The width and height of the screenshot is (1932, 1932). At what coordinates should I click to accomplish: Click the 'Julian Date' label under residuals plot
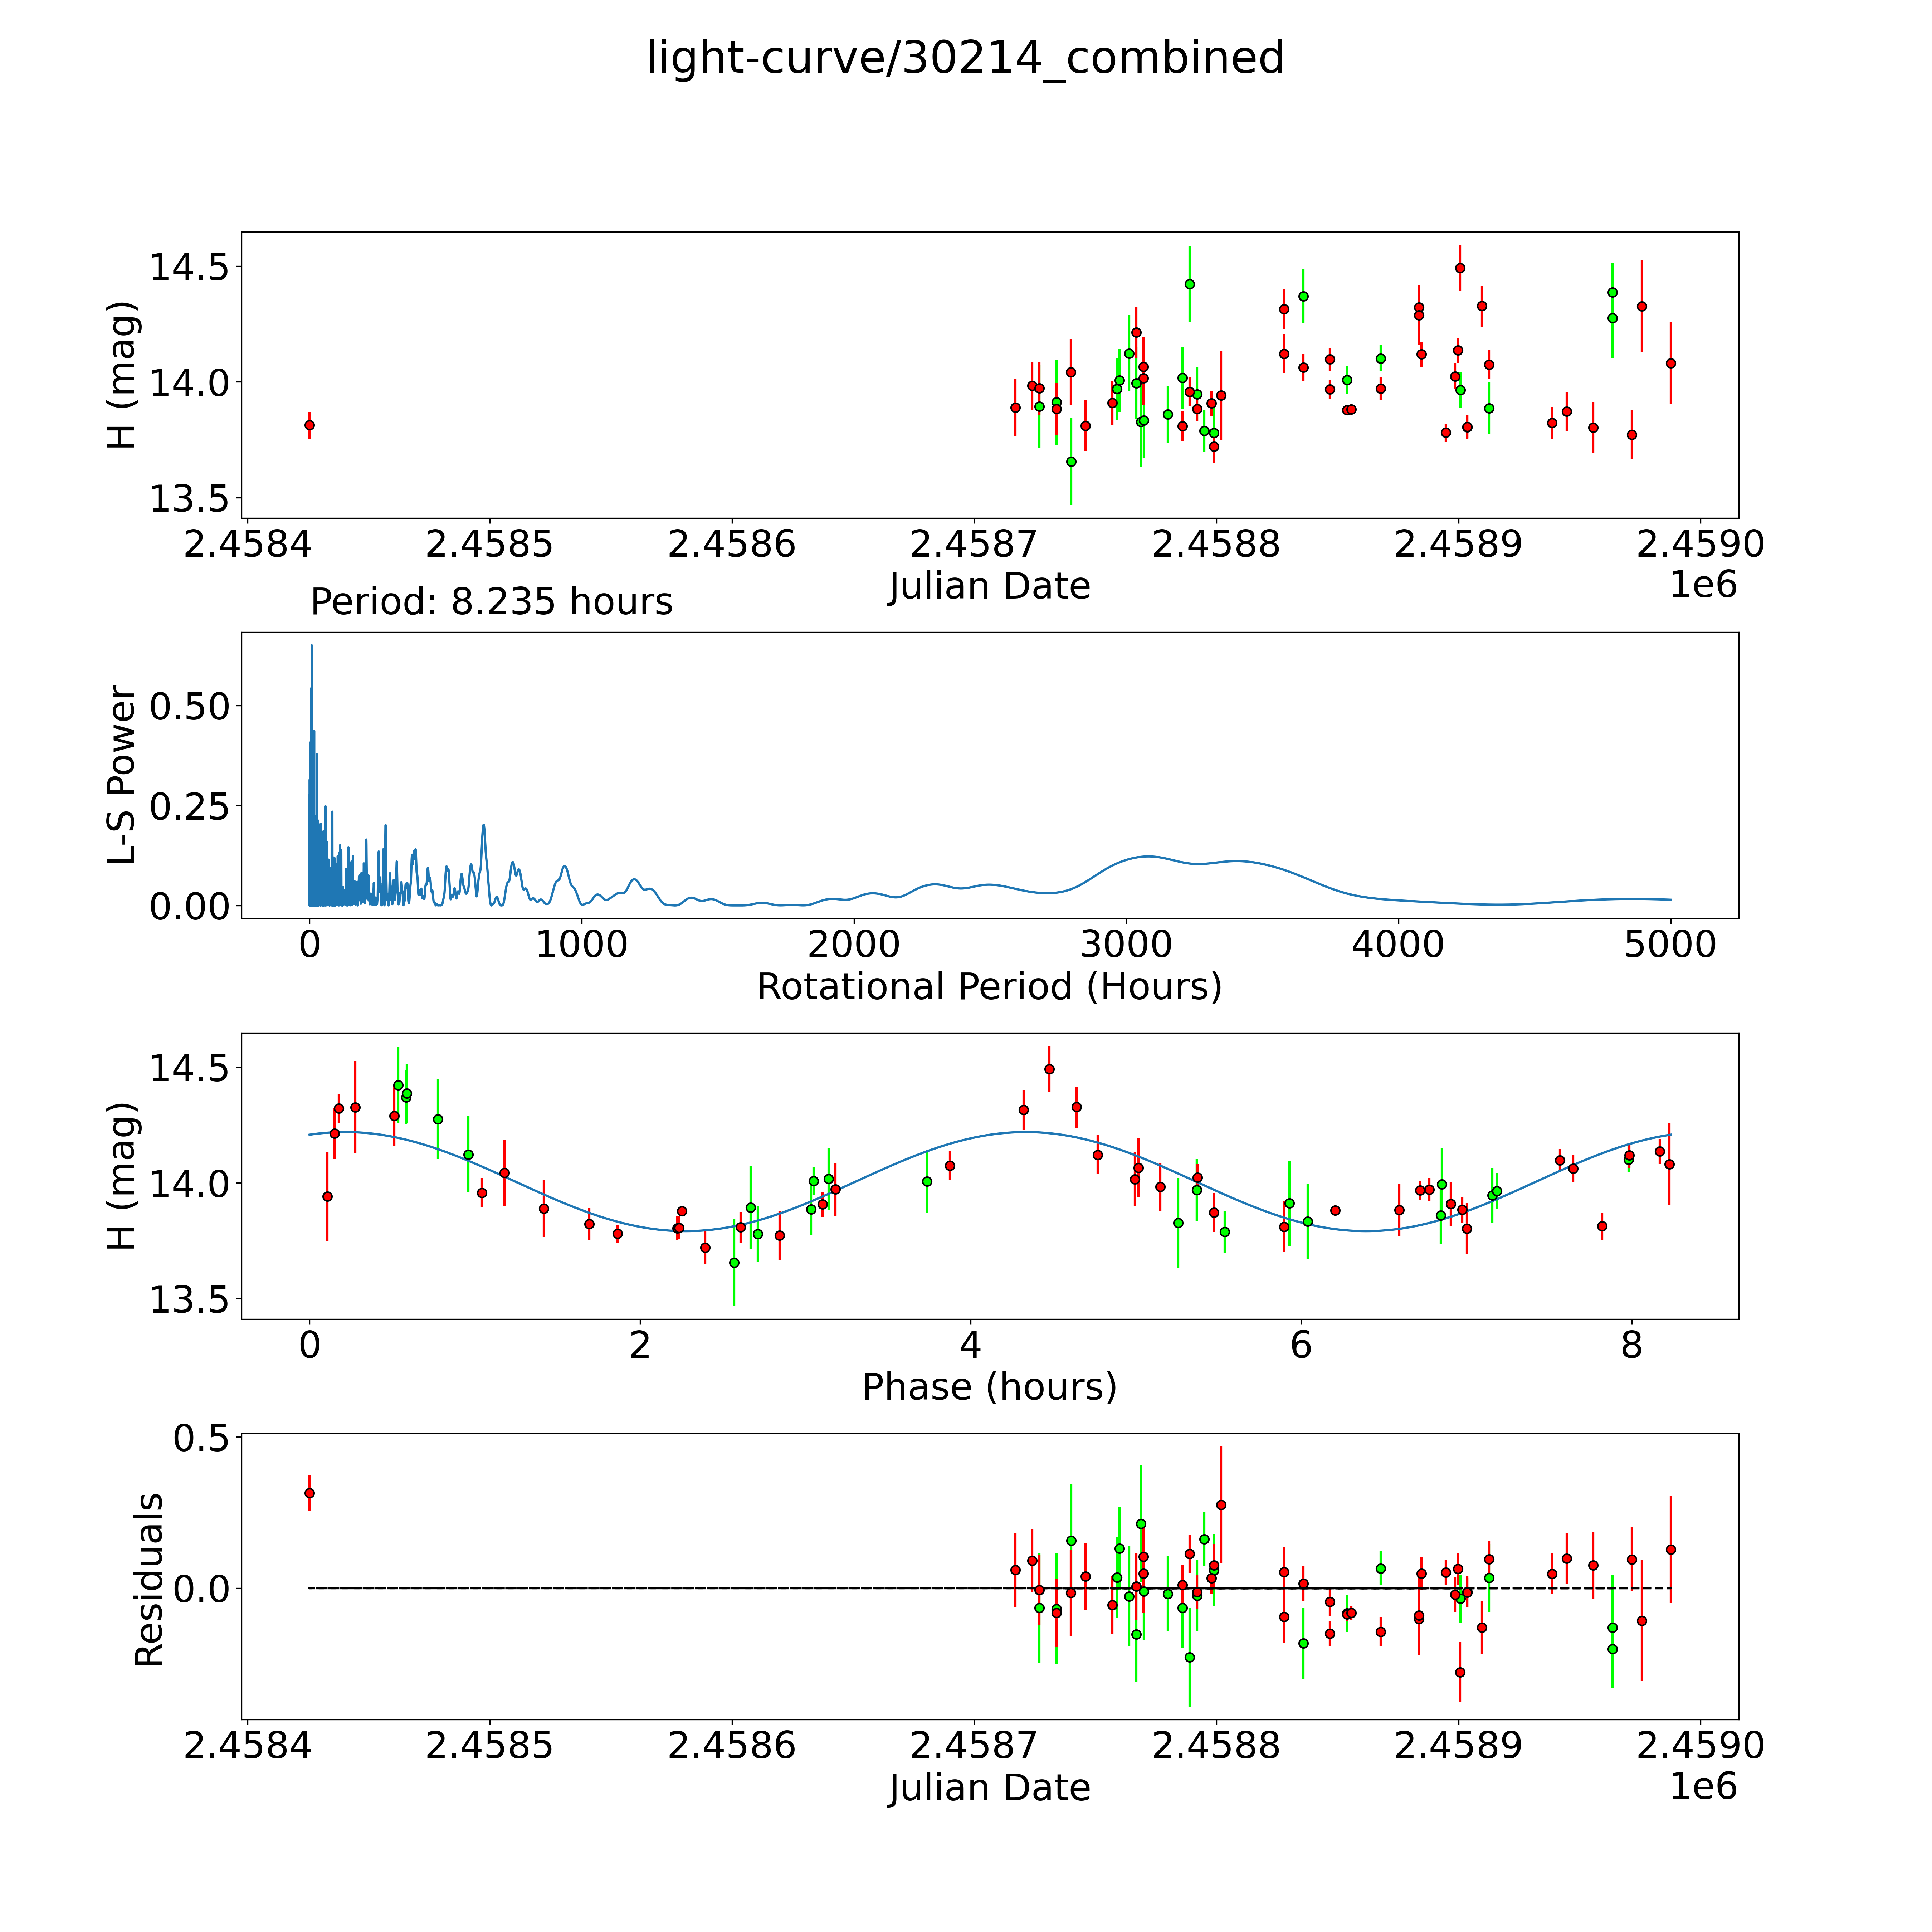(x=989, y=1787)
